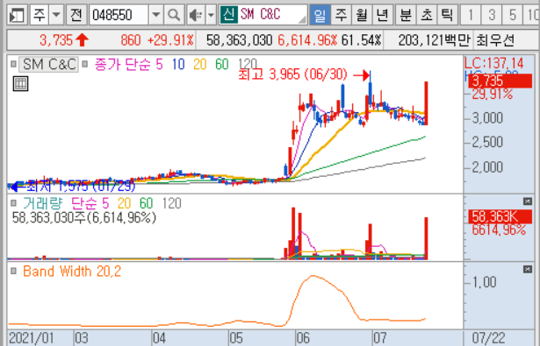Click the 60-day moving average legend
Screen dimensions: 540x346
(222, 64)
